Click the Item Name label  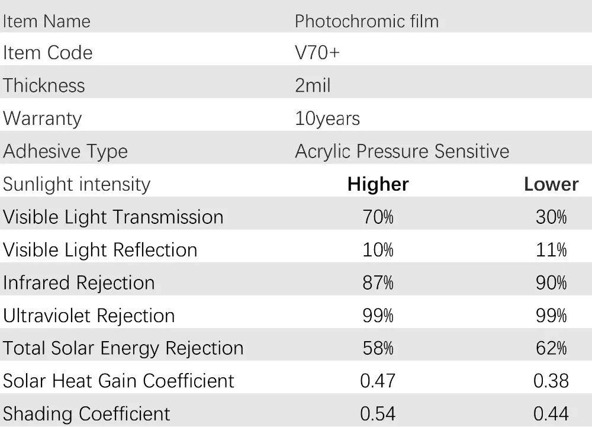click(x=46, y=21)
